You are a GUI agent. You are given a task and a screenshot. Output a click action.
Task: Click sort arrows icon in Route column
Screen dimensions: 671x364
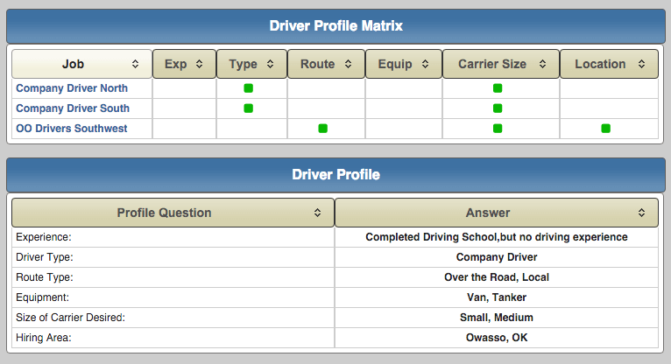click(349, 64)
